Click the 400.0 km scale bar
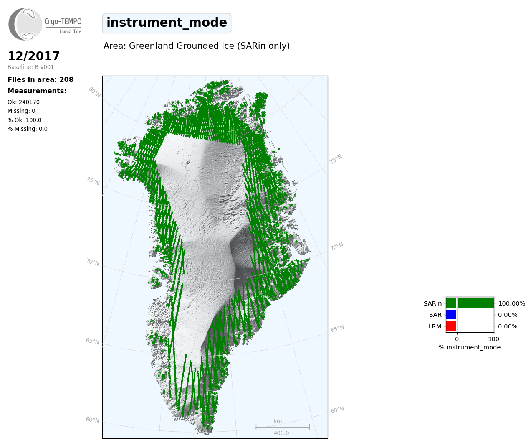 (283, 428)
